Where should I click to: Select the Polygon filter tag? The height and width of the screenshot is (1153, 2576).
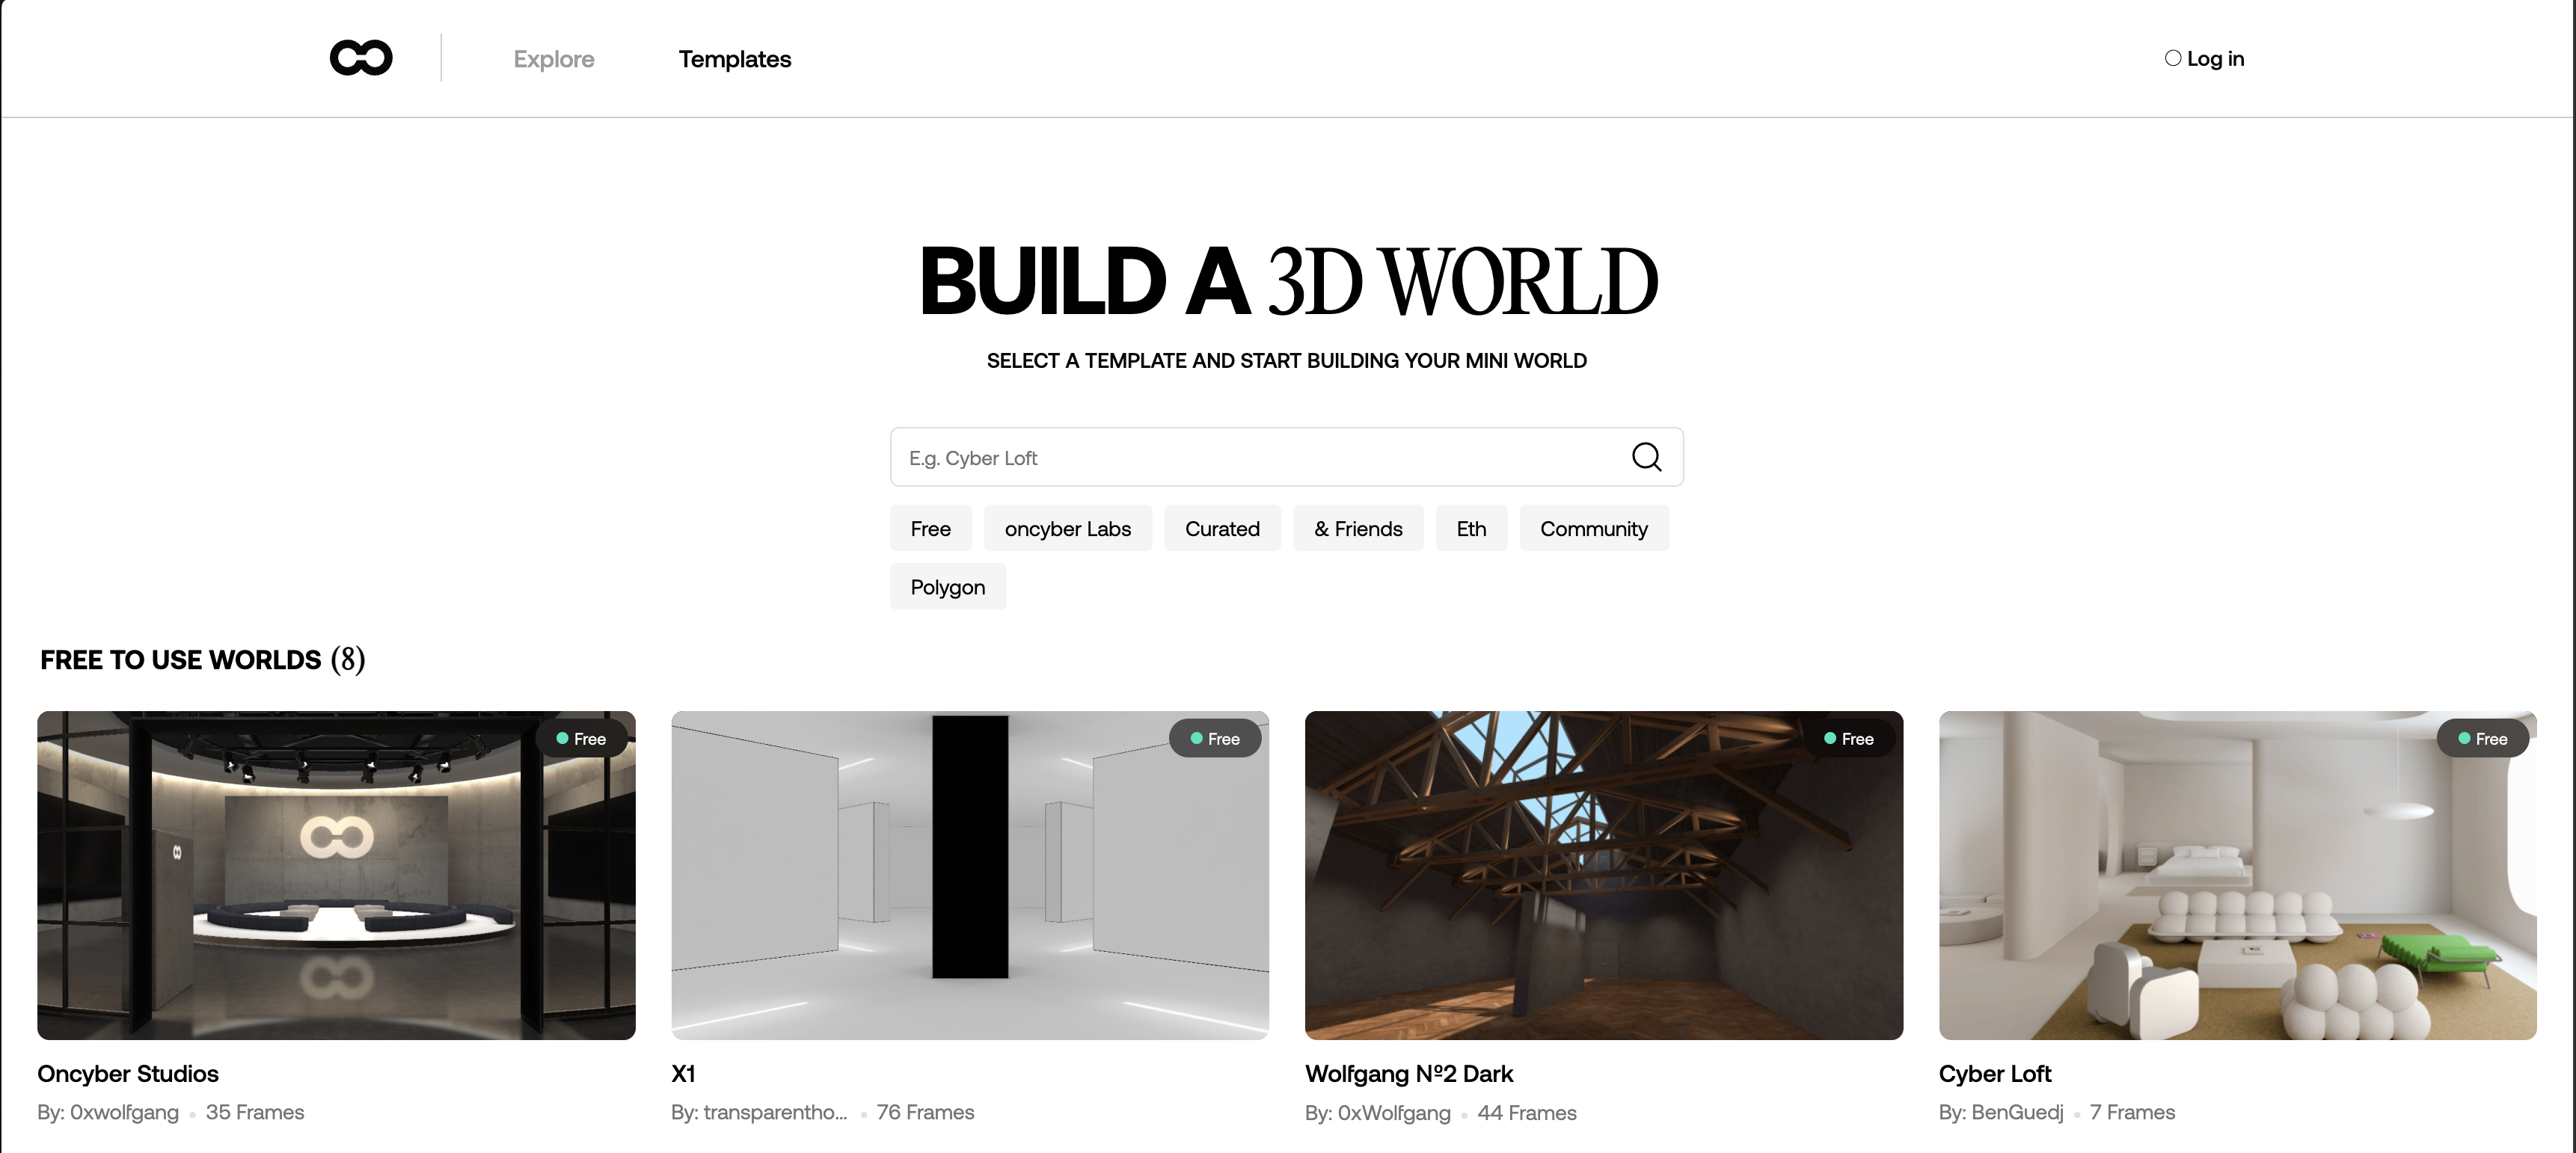click(x=947, y=587)
